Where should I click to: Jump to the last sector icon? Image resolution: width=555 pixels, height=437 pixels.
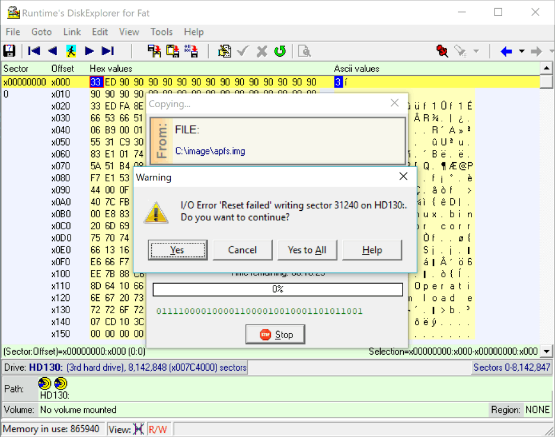click(107, 51)
